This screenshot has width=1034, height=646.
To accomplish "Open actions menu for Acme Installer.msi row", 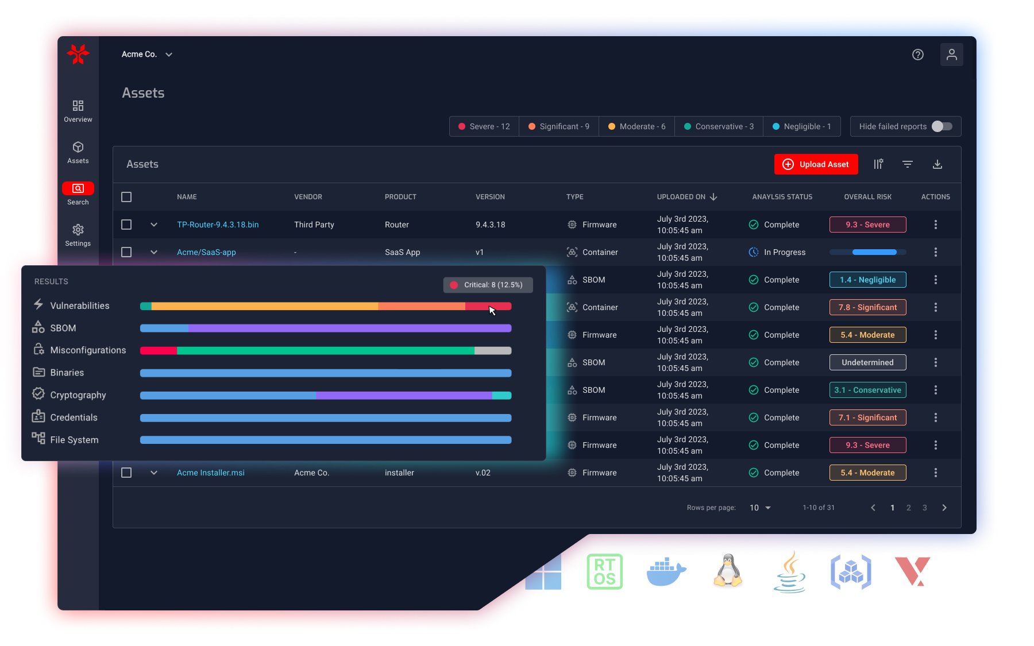I will point(936,473).
